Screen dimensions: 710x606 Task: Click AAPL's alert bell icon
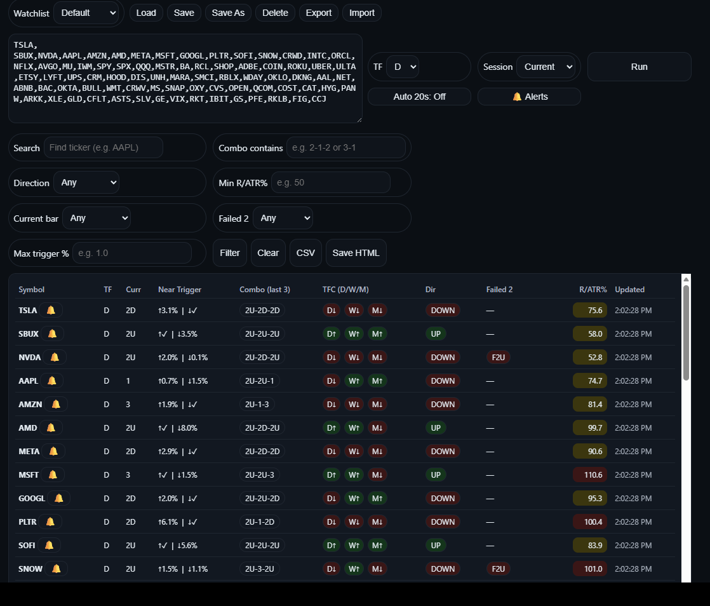[51, 380]
